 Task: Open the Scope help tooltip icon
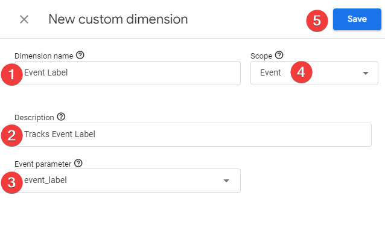pyautogui.click(x=279, y=56)
